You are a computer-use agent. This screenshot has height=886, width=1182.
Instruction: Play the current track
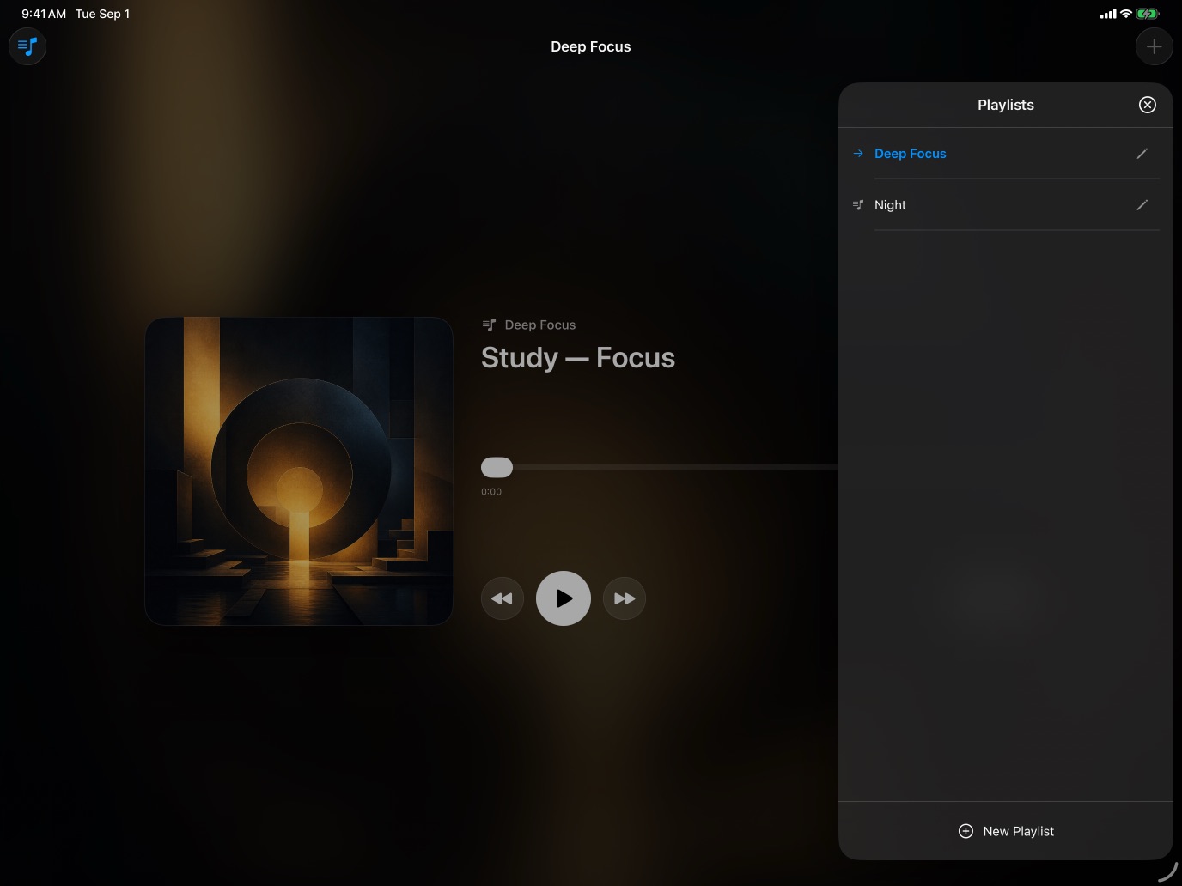point(564,598)
